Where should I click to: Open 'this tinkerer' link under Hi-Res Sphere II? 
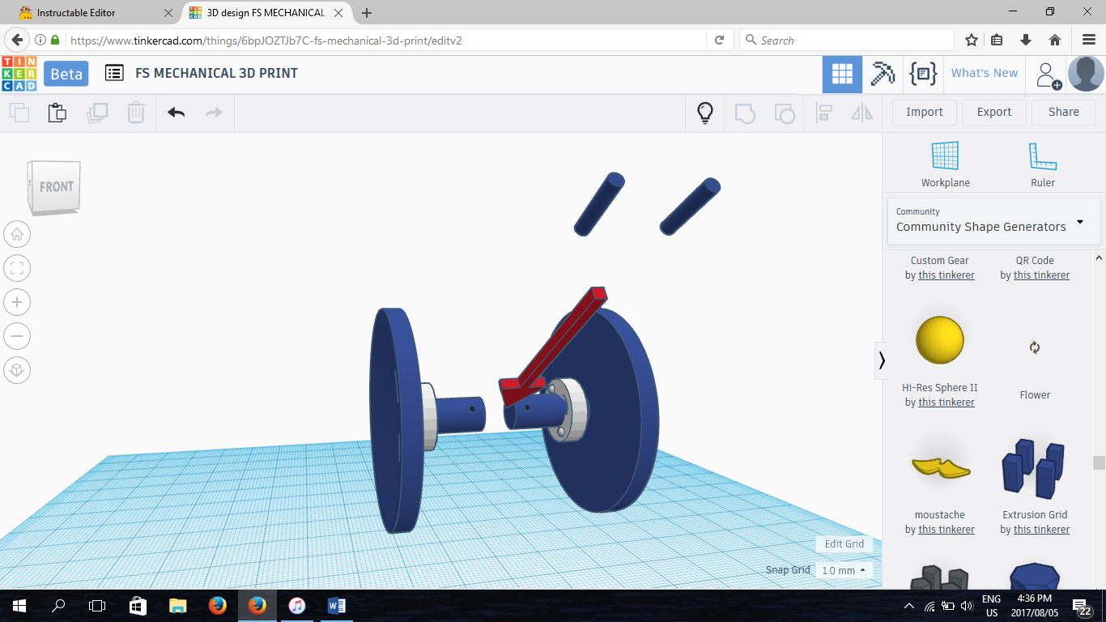pyautogui.click(x=946, y=403)
